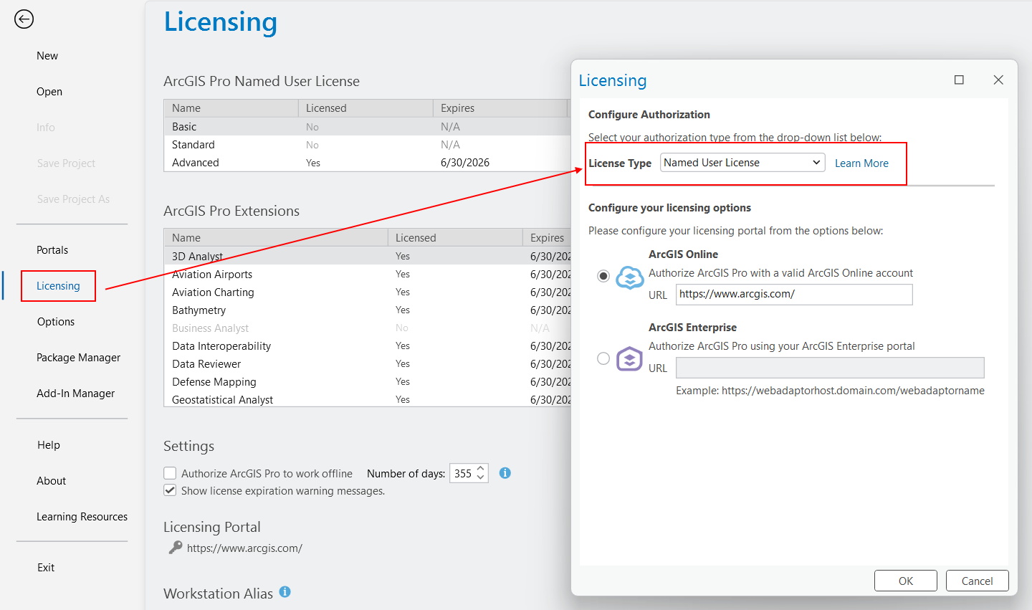
Task: Open the About page
Action: point(51,481)
